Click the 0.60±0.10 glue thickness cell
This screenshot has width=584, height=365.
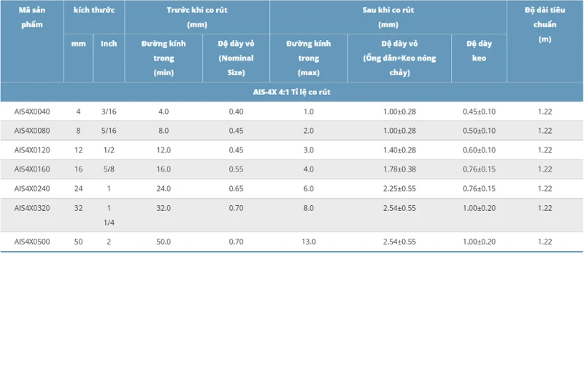click(479, 150)
